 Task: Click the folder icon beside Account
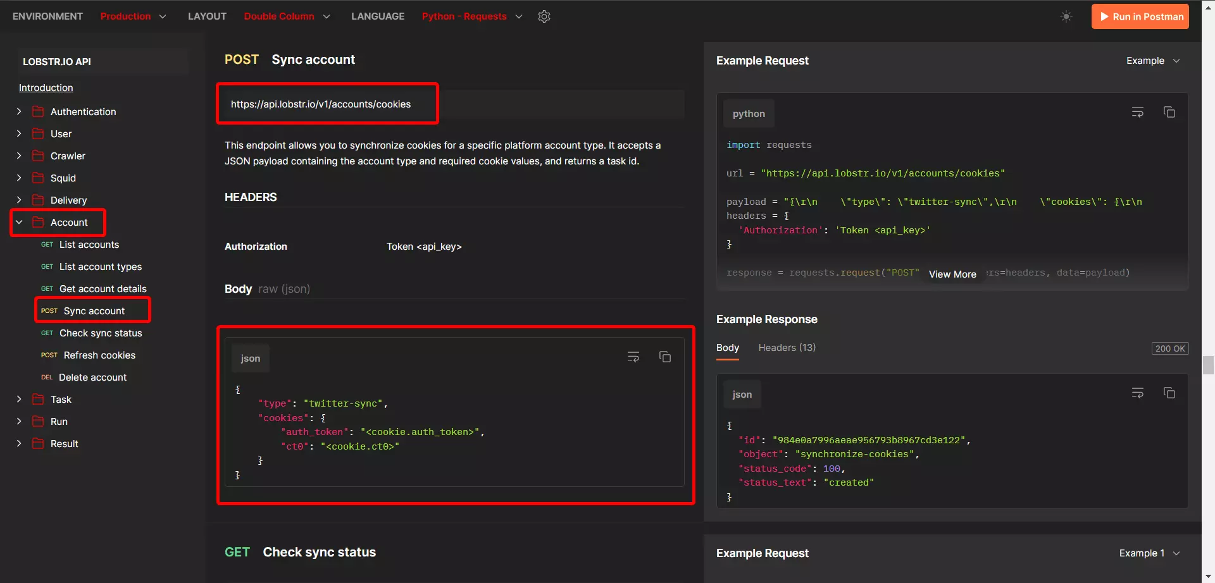tap(37, 222)
